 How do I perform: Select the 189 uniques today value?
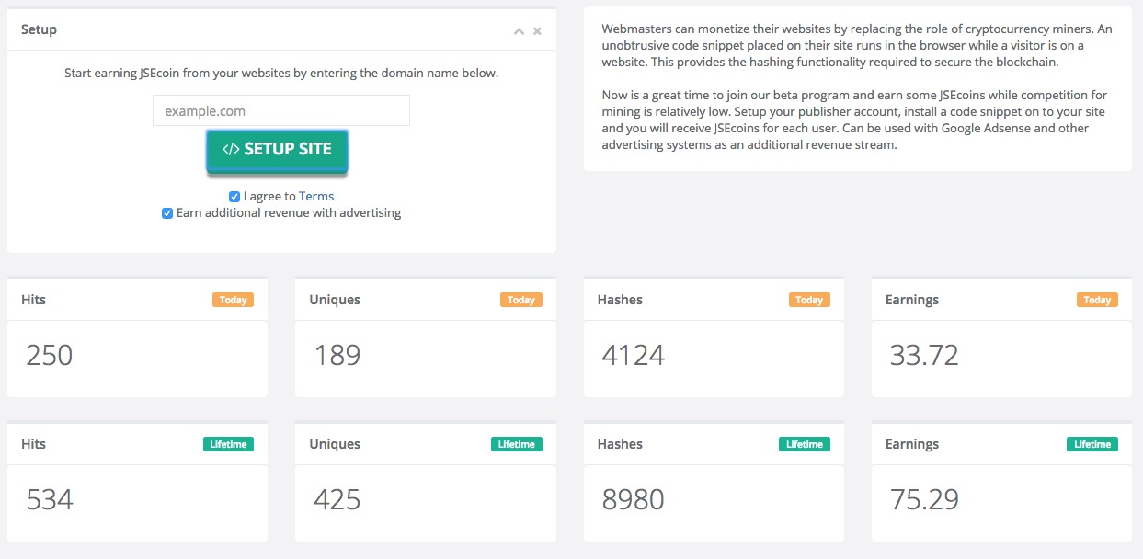tap(337, 355)
